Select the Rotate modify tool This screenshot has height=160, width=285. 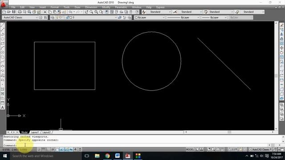(281, 52)
